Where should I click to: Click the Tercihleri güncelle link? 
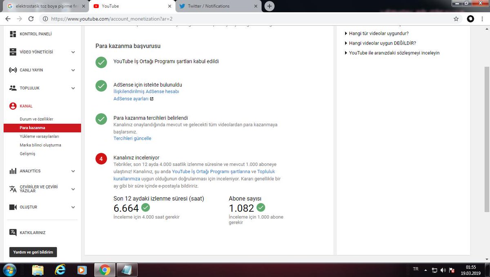[132, 138]
